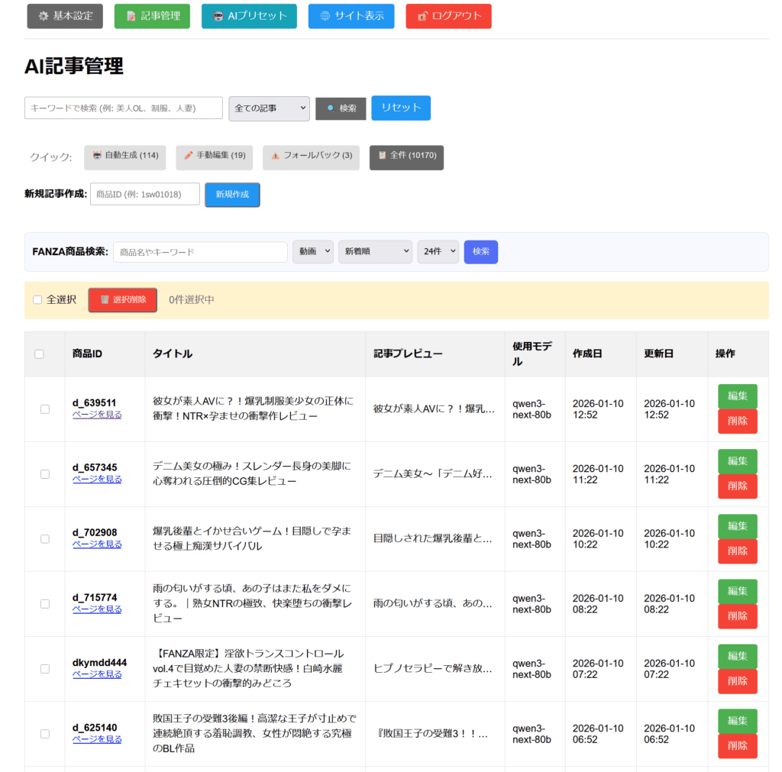The image size is (782, 772).
Task: Tick the 全選択 checkbox
Action: (x=37, y=300)
